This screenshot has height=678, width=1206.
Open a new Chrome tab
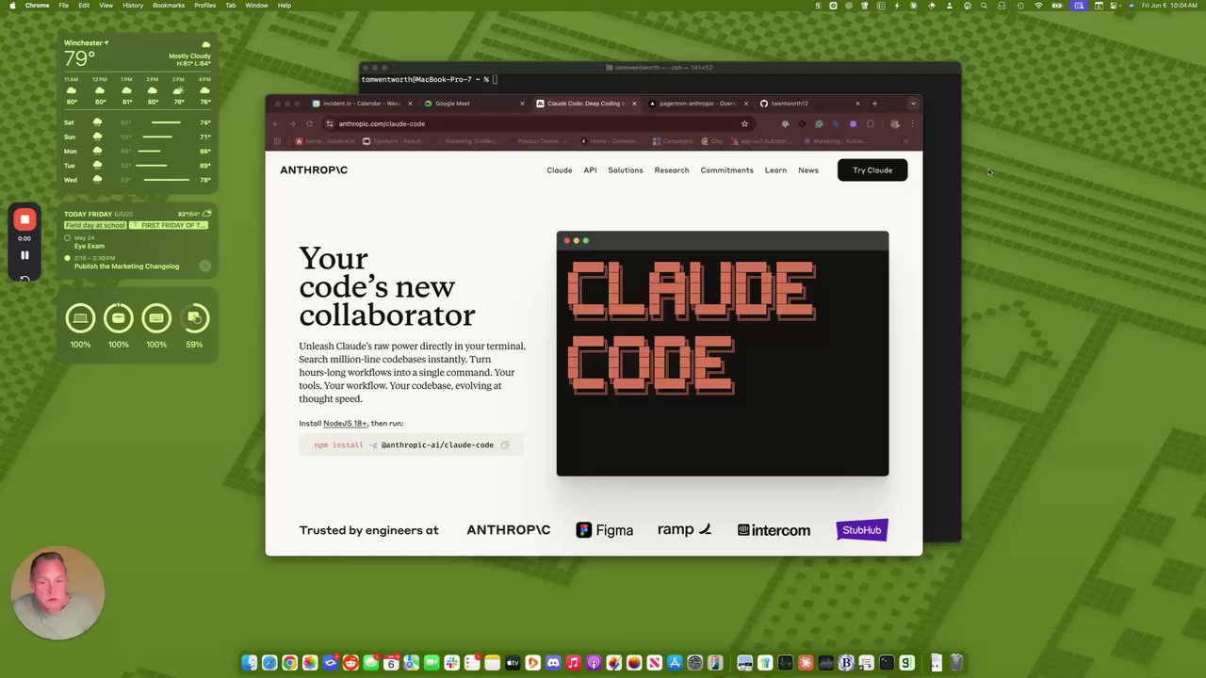pyautogui.click(x=874, y=104)
